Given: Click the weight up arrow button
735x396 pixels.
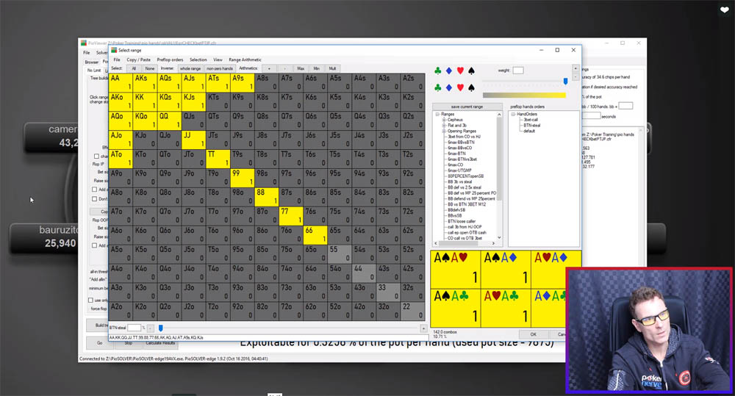Looking at the screenshot, I should point(576,68).
